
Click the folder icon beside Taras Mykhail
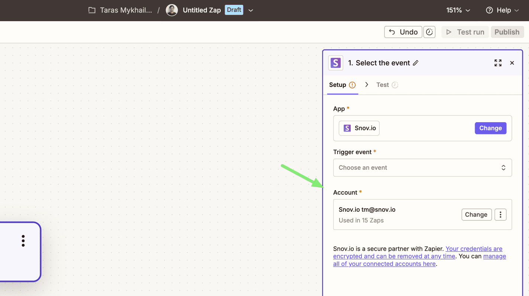click(92, 10)
